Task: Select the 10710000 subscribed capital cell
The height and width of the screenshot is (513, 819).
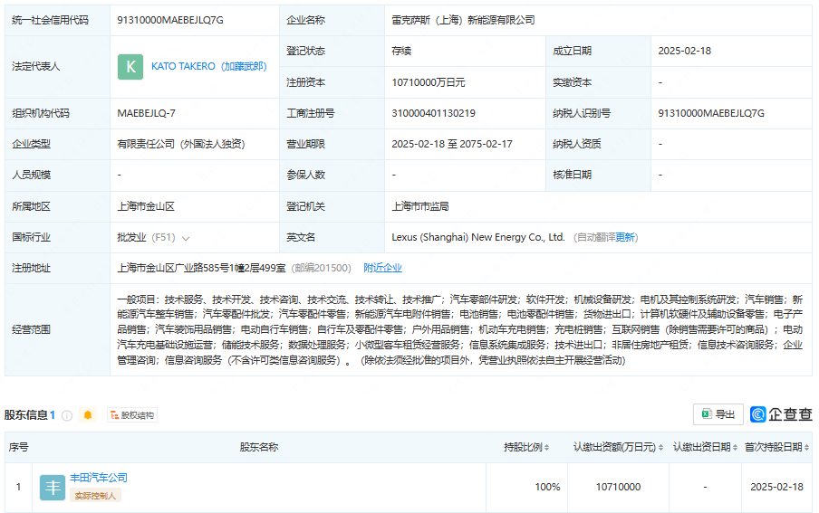Action: [618, 487]
